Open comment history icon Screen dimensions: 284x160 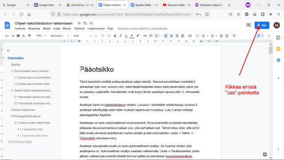(x=248, y=25)
